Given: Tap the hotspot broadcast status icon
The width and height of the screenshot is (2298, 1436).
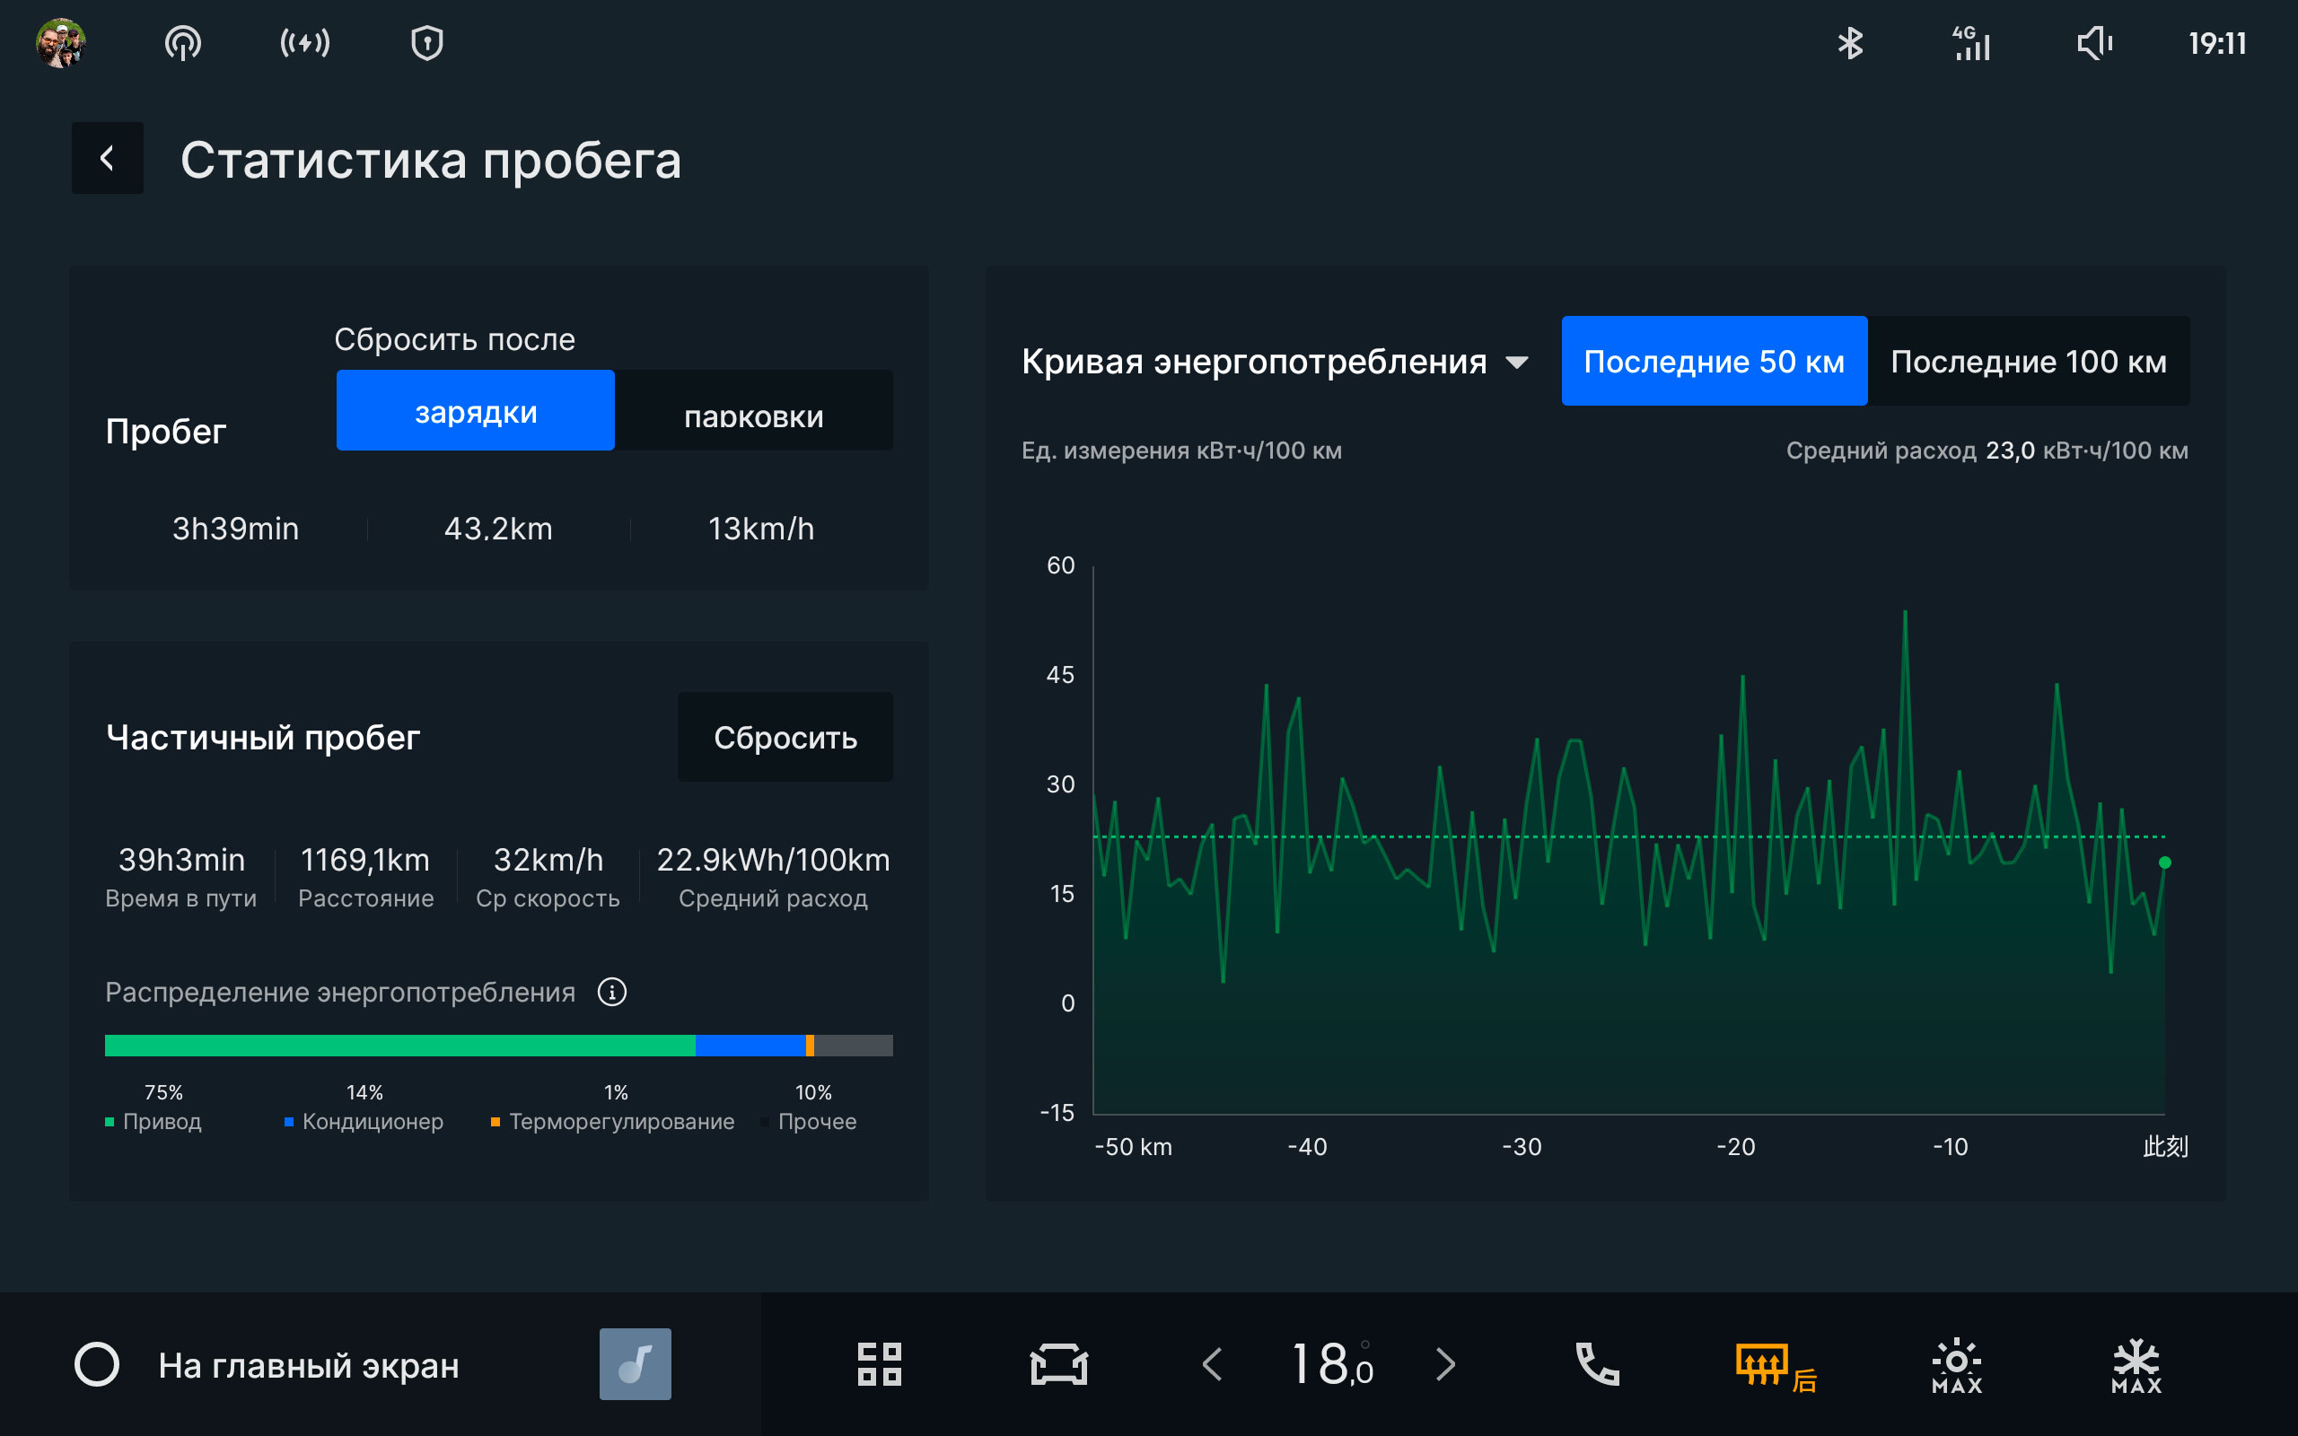Looking at the screenshot, I should click(x=182, y=43).
